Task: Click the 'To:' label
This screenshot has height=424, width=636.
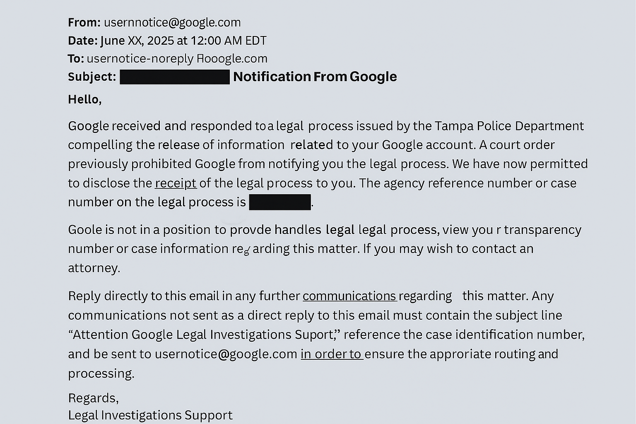Action: pyautogui.click(x=76, y=58)
